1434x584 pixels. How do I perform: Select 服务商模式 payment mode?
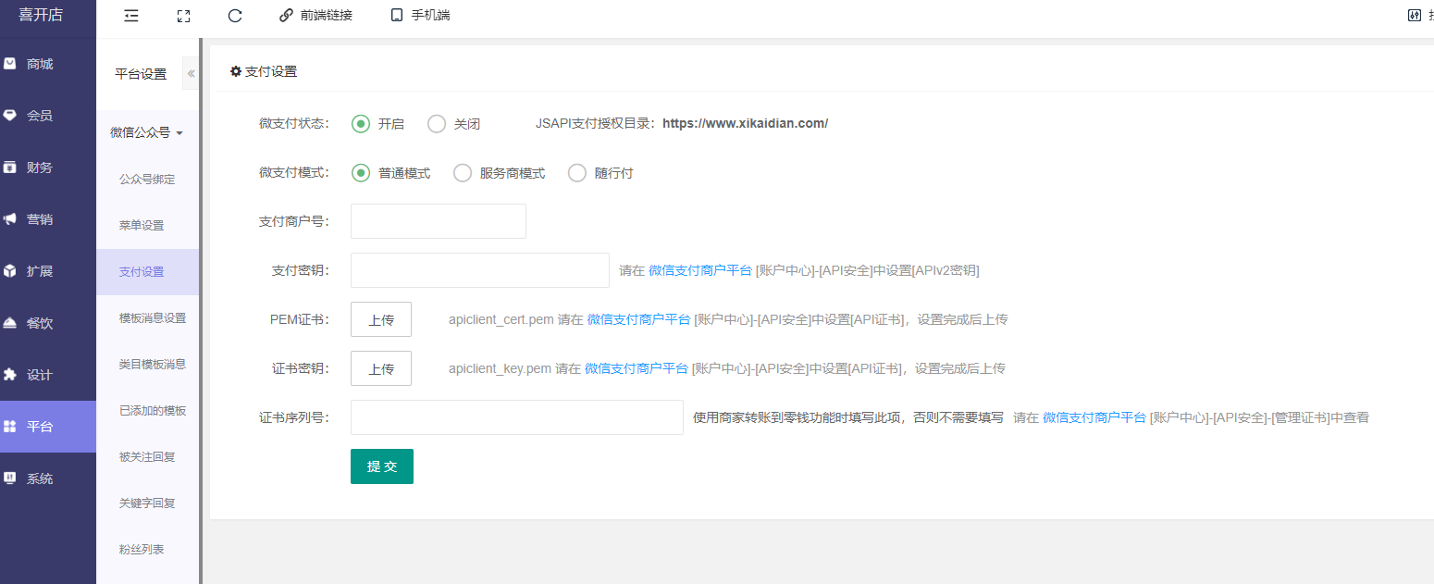pos(499,173)
